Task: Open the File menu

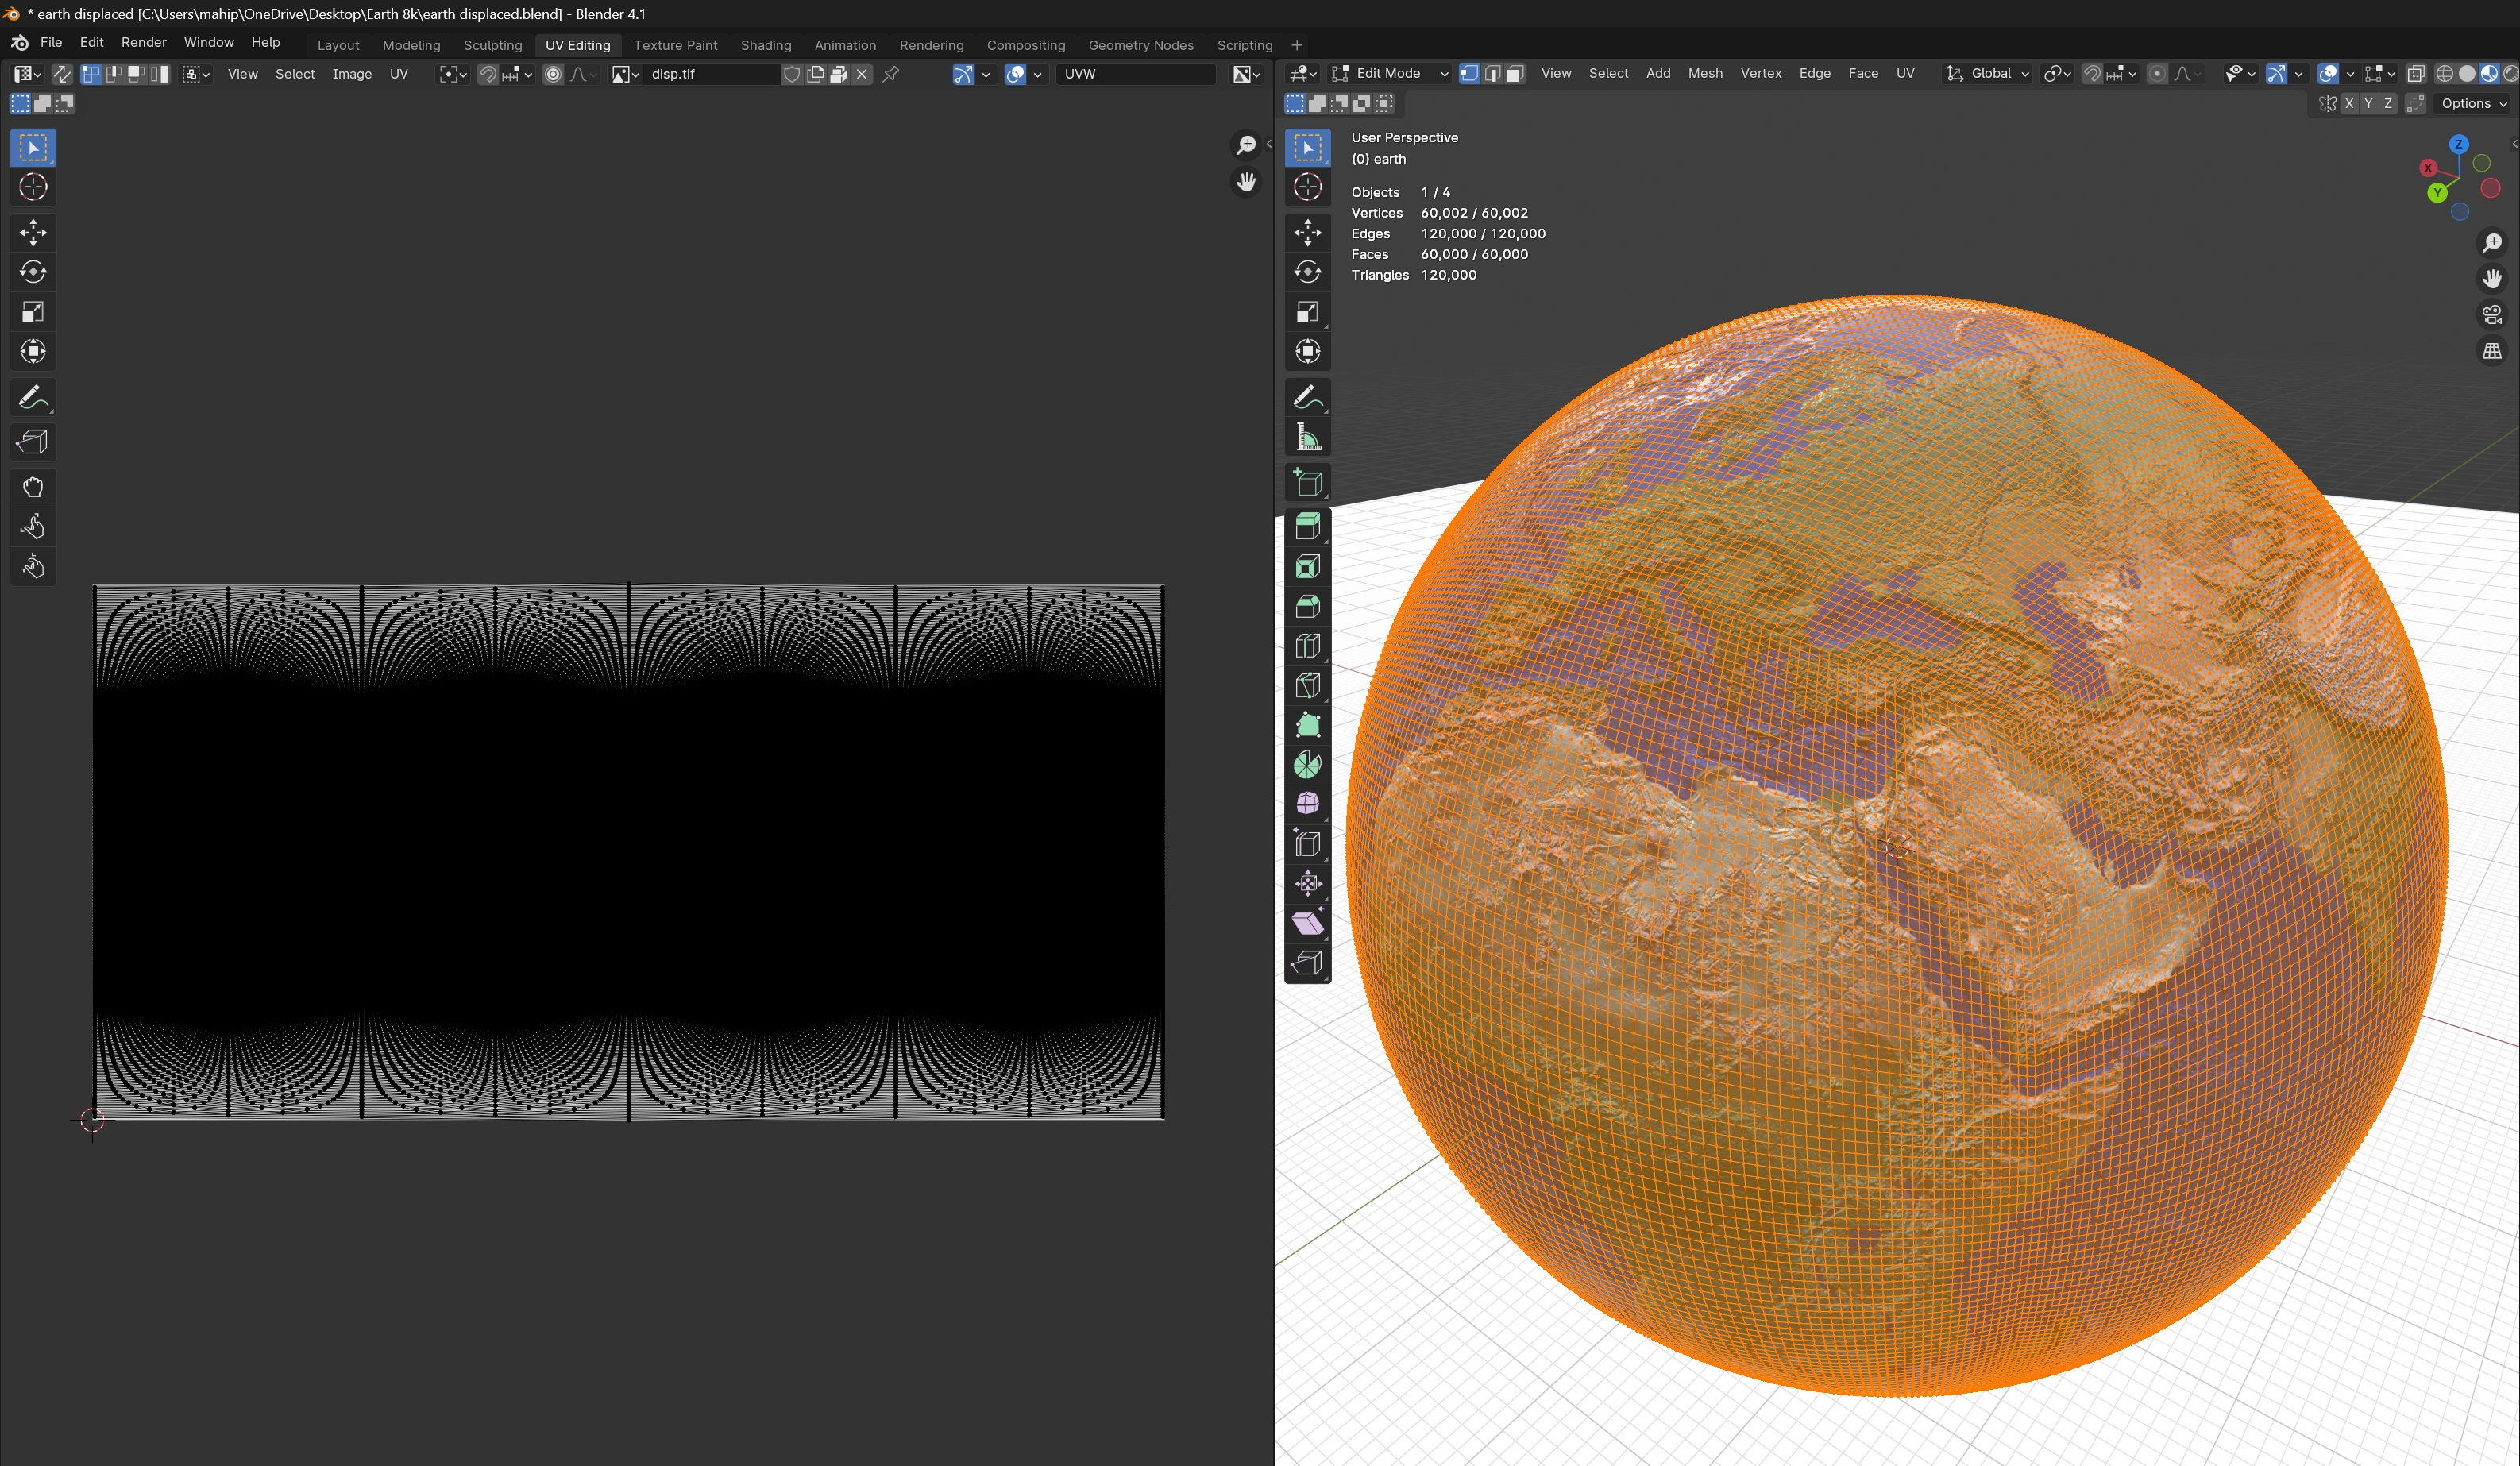Action: click(51, 42)
